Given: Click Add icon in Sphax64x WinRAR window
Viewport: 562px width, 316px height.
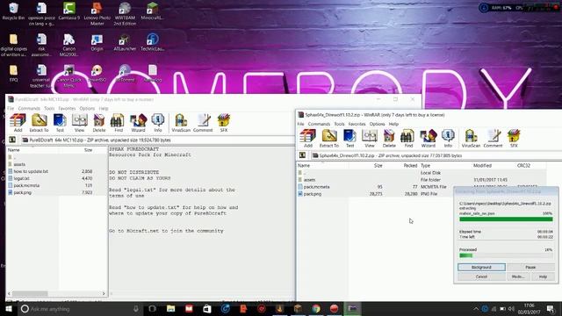Looking at the screenshot, I should click(x=308, y=139).
